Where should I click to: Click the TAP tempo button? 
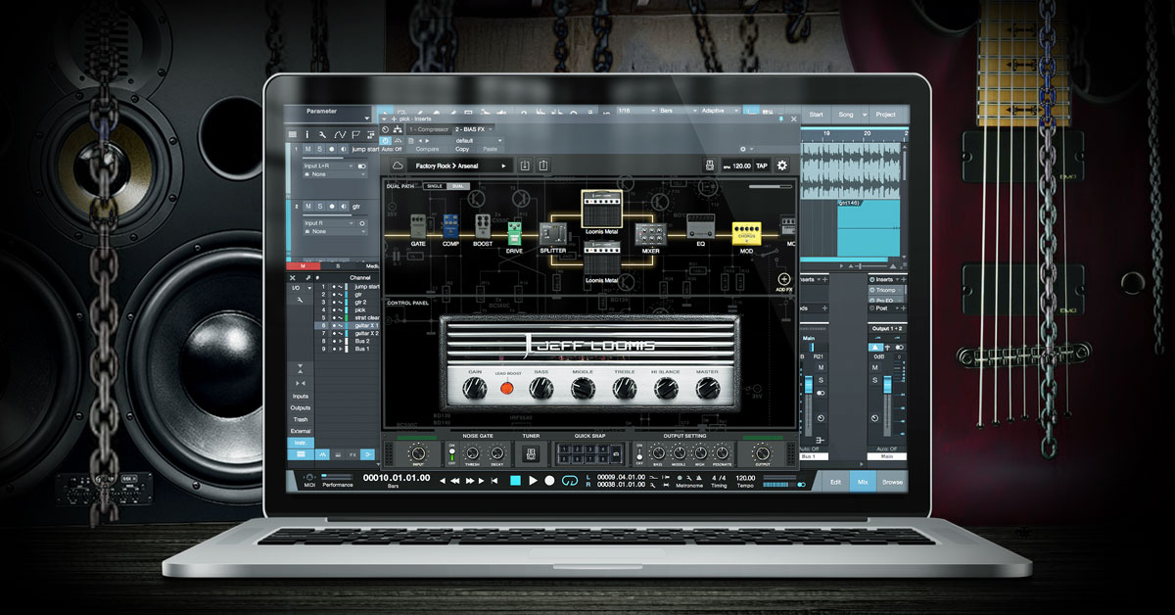click(x=760, y=165)
